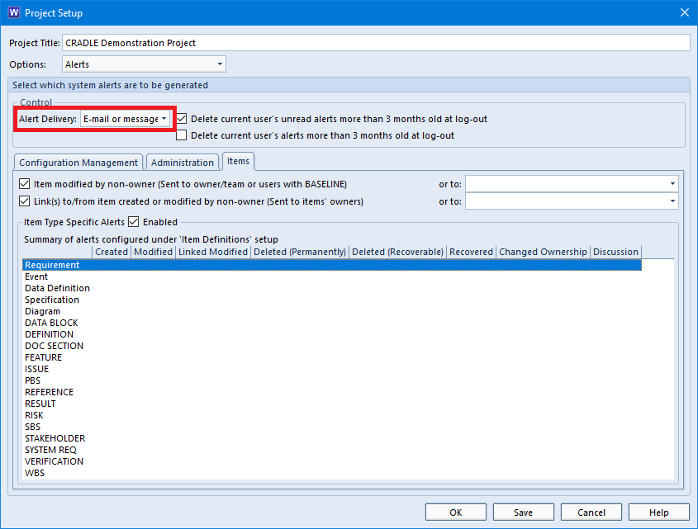The width and height of the screenshot is (698, 529).
Task: Select the FEATURE row
Action: tap(332, 357)
